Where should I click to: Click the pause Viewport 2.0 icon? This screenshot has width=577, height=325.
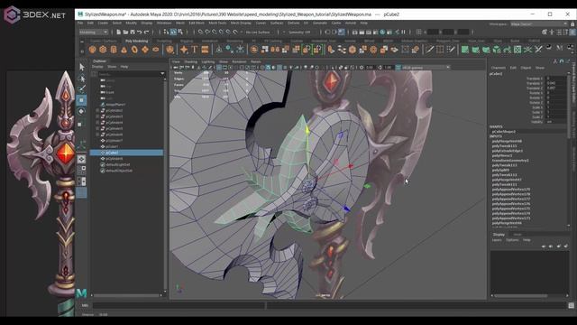point(404,32)
